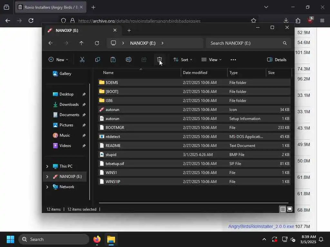Select the I386 folder
The height and width of the screenshot is (247, 330).
(x=194, y=101)
